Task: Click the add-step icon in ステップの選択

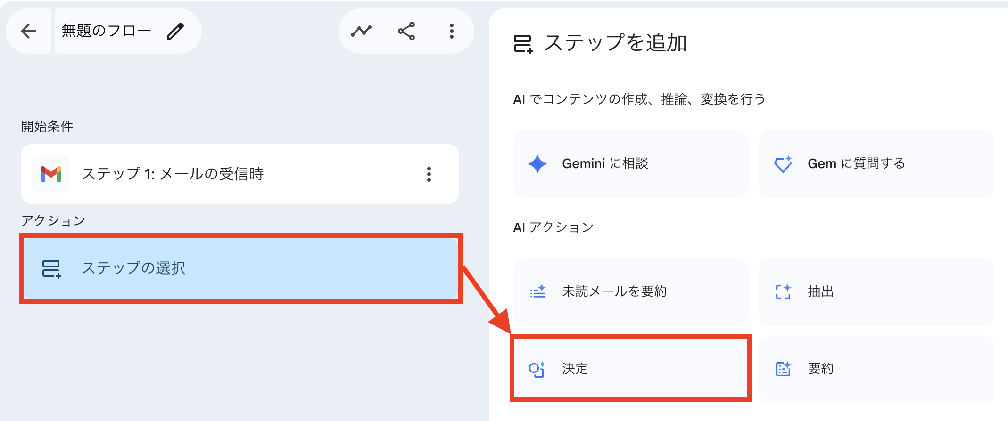Action: click(x=51, y=269)
